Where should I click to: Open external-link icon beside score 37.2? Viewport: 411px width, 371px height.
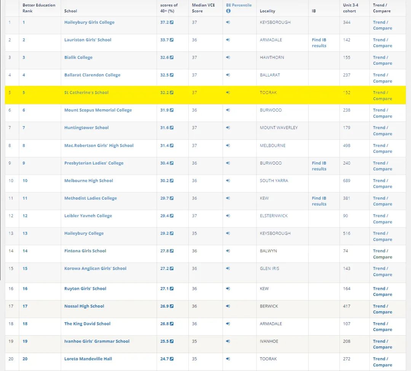[172, 22]
